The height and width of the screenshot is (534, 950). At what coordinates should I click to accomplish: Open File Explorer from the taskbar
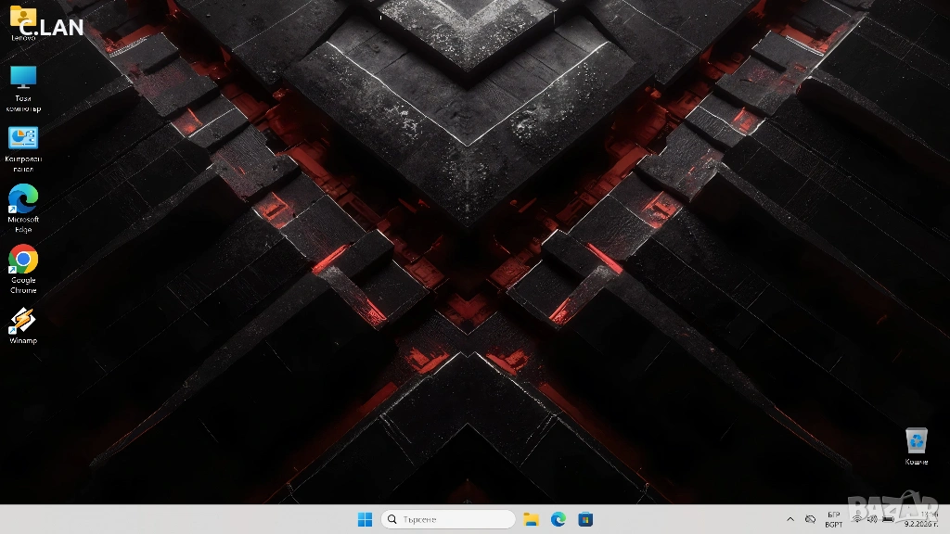(x=531, y=519)
